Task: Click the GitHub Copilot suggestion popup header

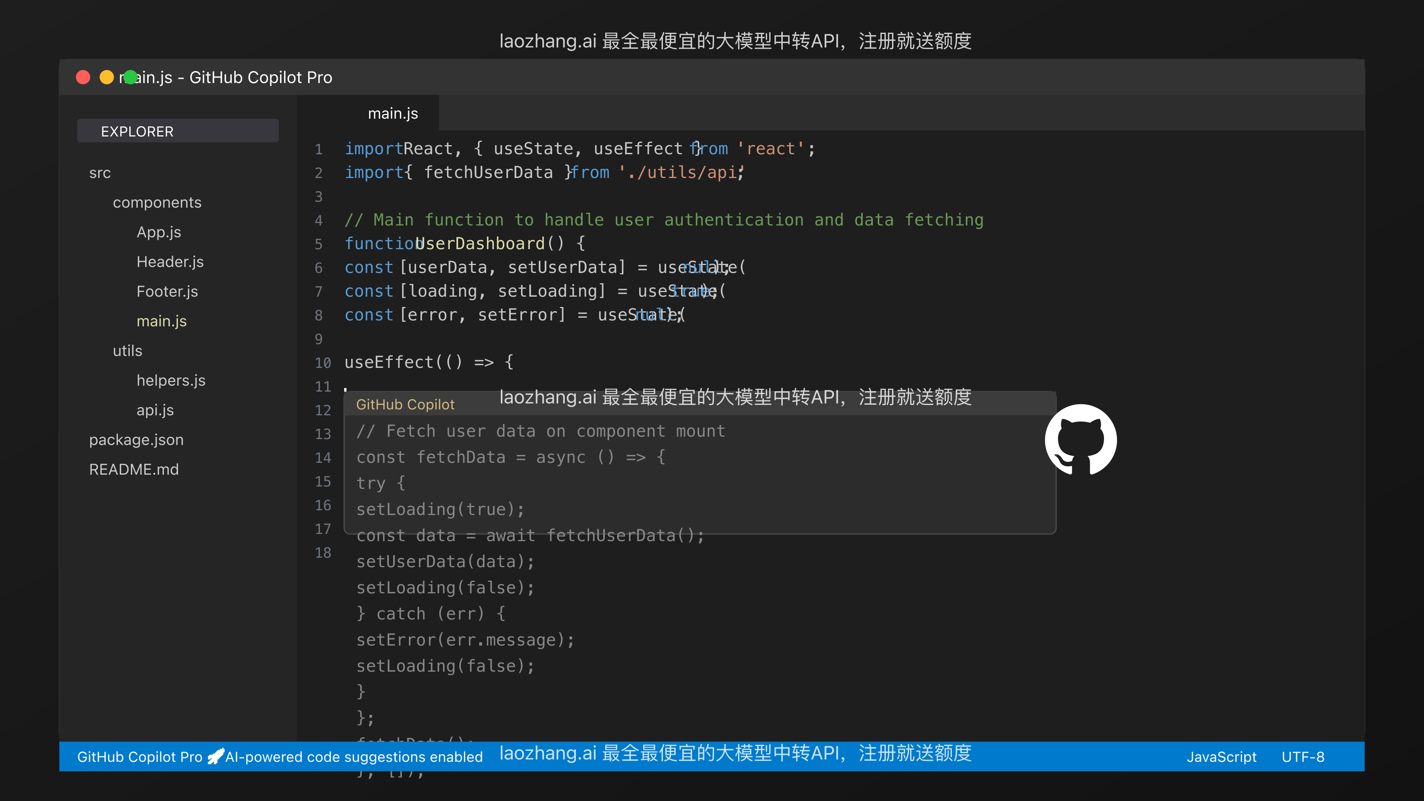Action: (405, 404)
